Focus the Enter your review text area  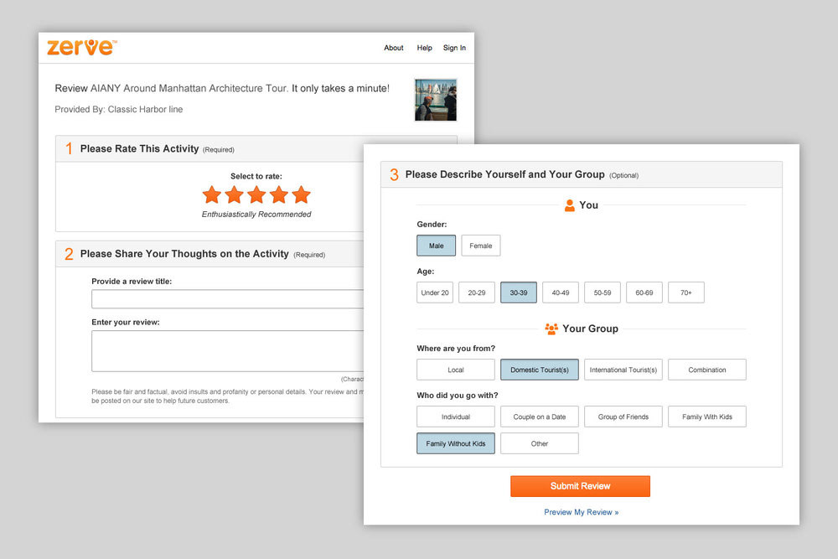[x=228, y=350]
